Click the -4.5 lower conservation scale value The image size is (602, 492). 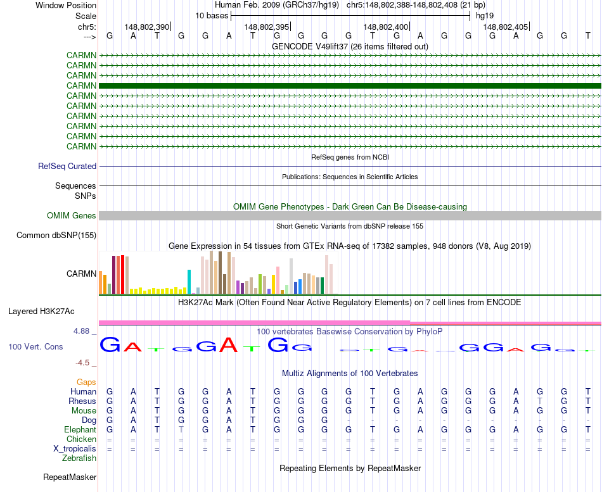[82, 363]
